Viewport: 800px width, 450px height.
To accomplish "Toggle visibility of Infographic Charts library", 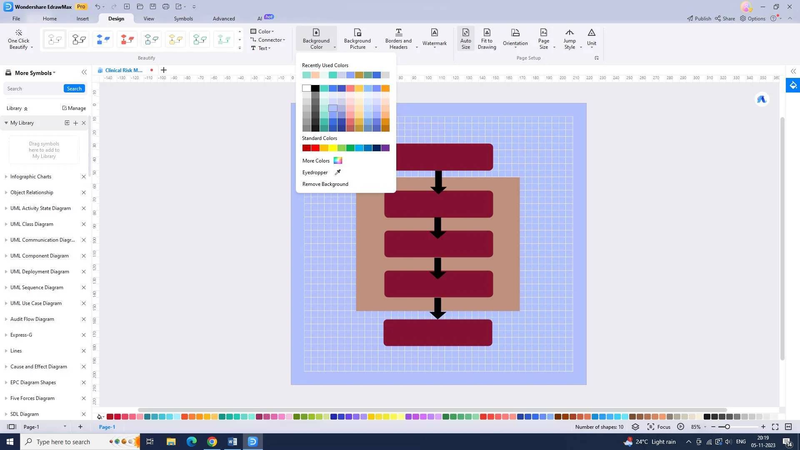I will click(5, 176).
